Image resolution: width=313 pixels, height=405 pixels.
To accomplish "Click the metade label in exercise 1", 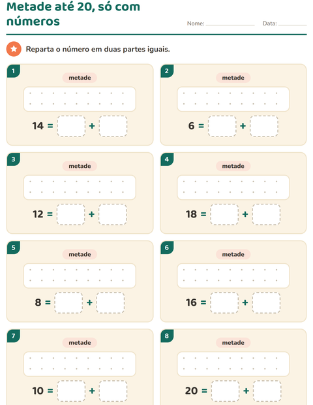I will tap(80, 78).
